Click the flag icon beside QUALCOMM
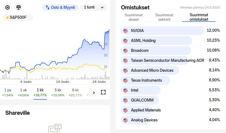 click(125, 100)
